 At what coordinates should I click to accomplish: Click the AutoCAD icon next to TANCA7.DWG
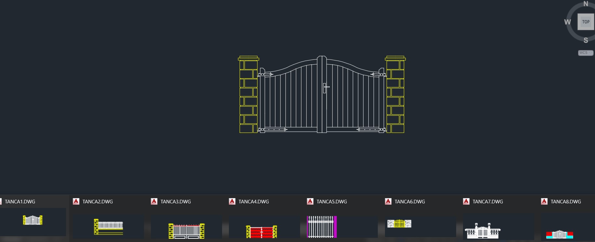[466, 201]
